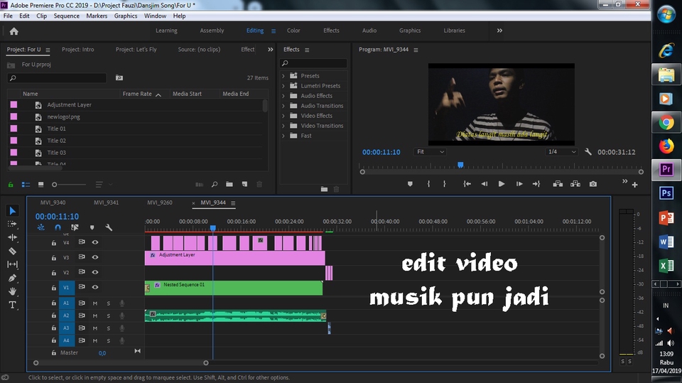
Task: Sort by the Frame Rate column header
Action: pos(137,94)
